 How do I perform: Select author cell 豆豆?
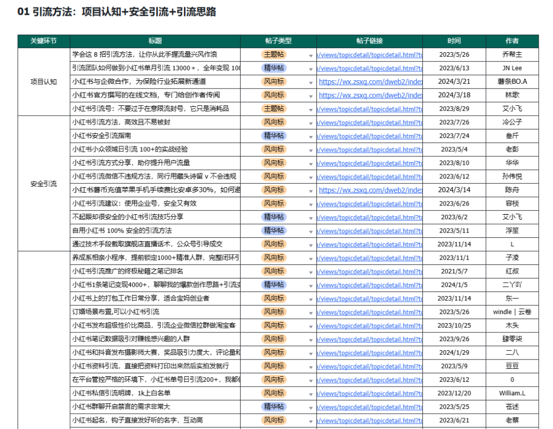point(512,366)
